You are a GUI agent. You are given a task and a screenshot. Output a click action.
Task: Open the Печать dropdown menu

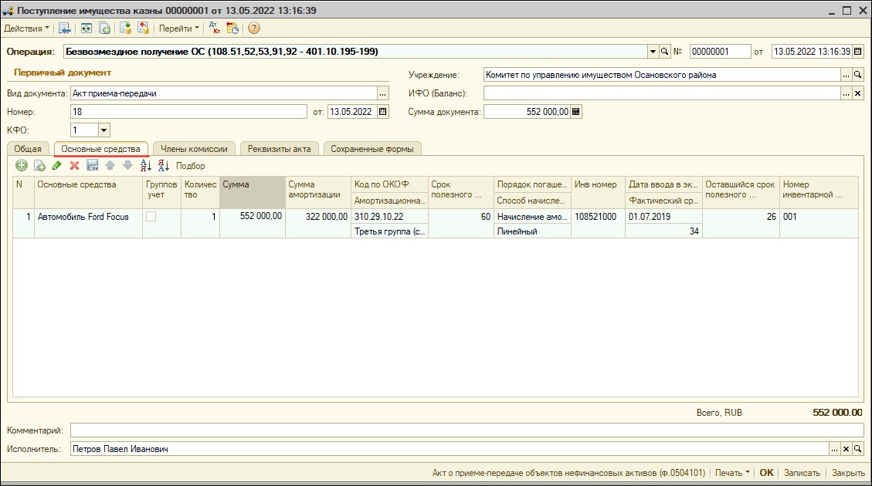click(x=732, y=473)
